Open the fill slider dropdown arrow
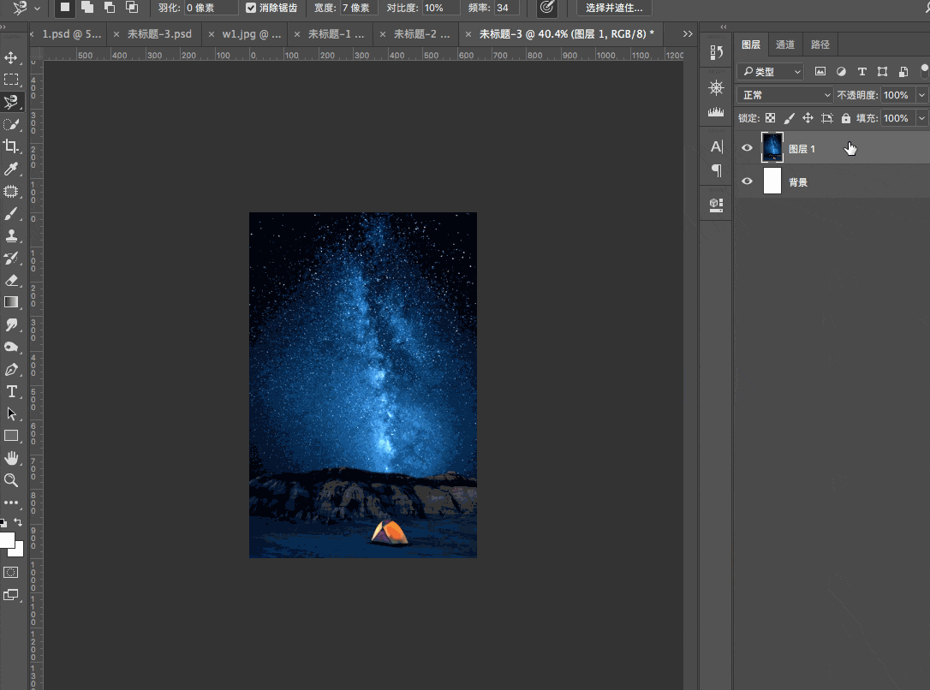The image size is (930, 690). tap(921, 118)
